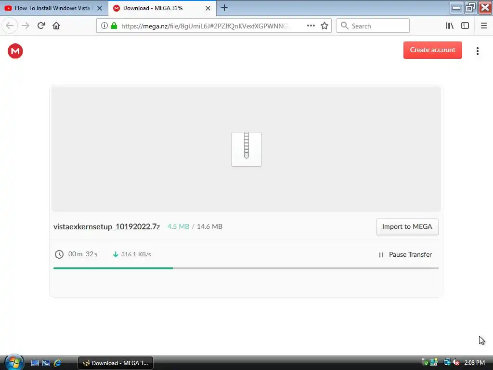Reload the current page
The height and width of the screenshot is (370, 493).
pos(41,26)
